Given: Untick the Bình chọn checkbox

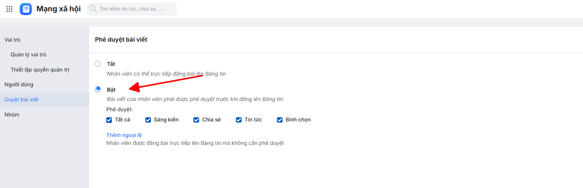Looking at the screenshot, I should click(280, 120).
